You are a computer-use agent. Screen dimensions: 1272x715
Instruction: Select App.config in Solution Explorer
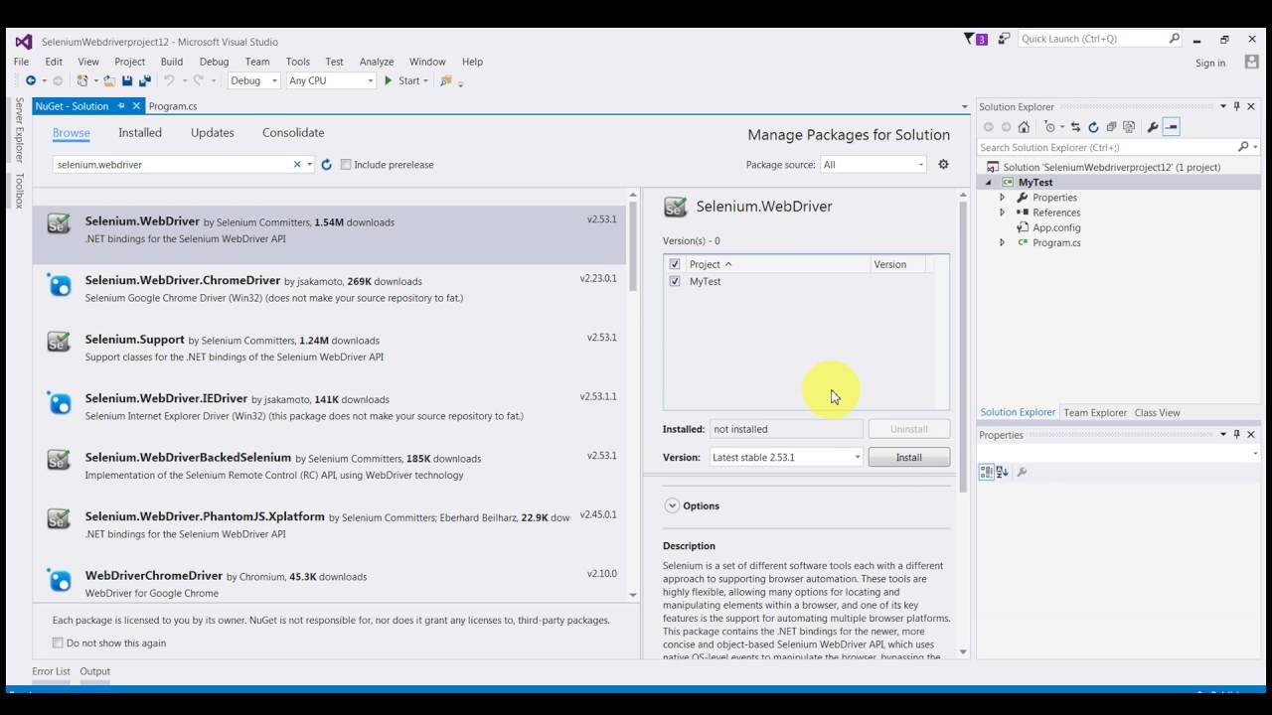[1056, 227]
